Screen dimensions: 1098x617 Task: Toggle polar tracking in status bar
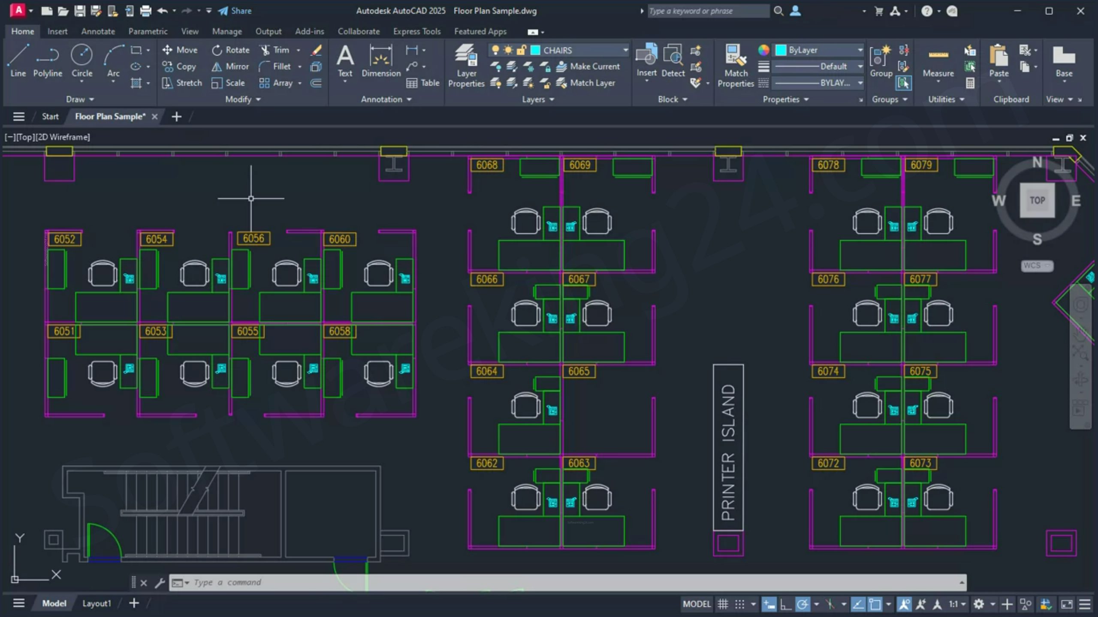[802, 604]
